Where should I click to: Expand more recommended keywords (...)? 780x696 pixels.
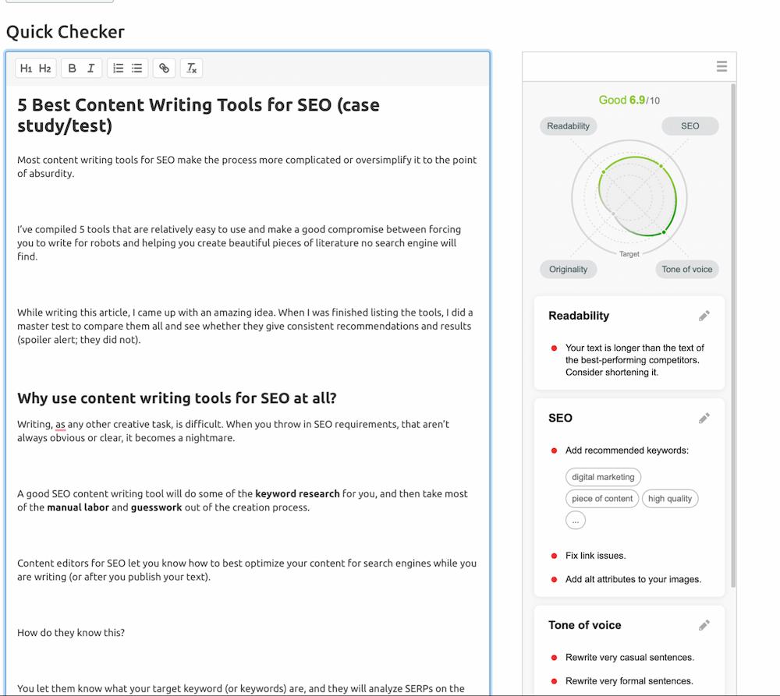tap(576, 521)
